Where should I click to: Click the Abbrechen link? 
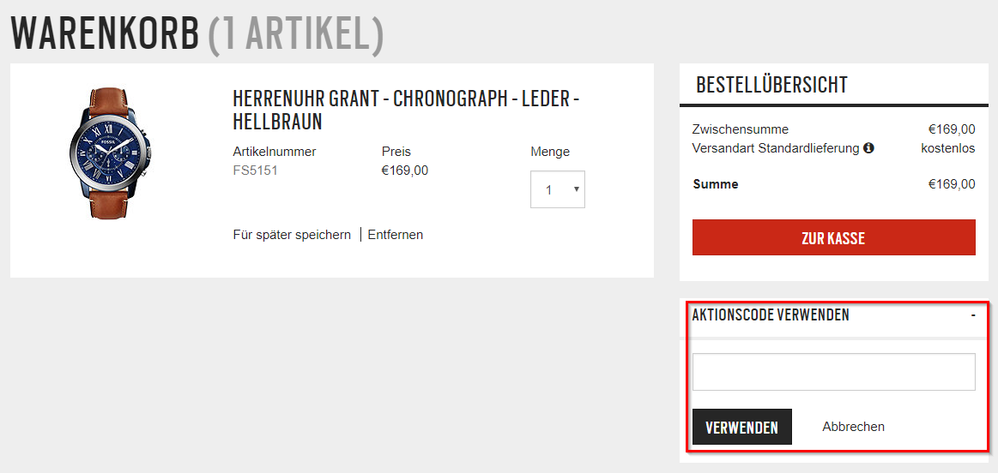[854, 427]
